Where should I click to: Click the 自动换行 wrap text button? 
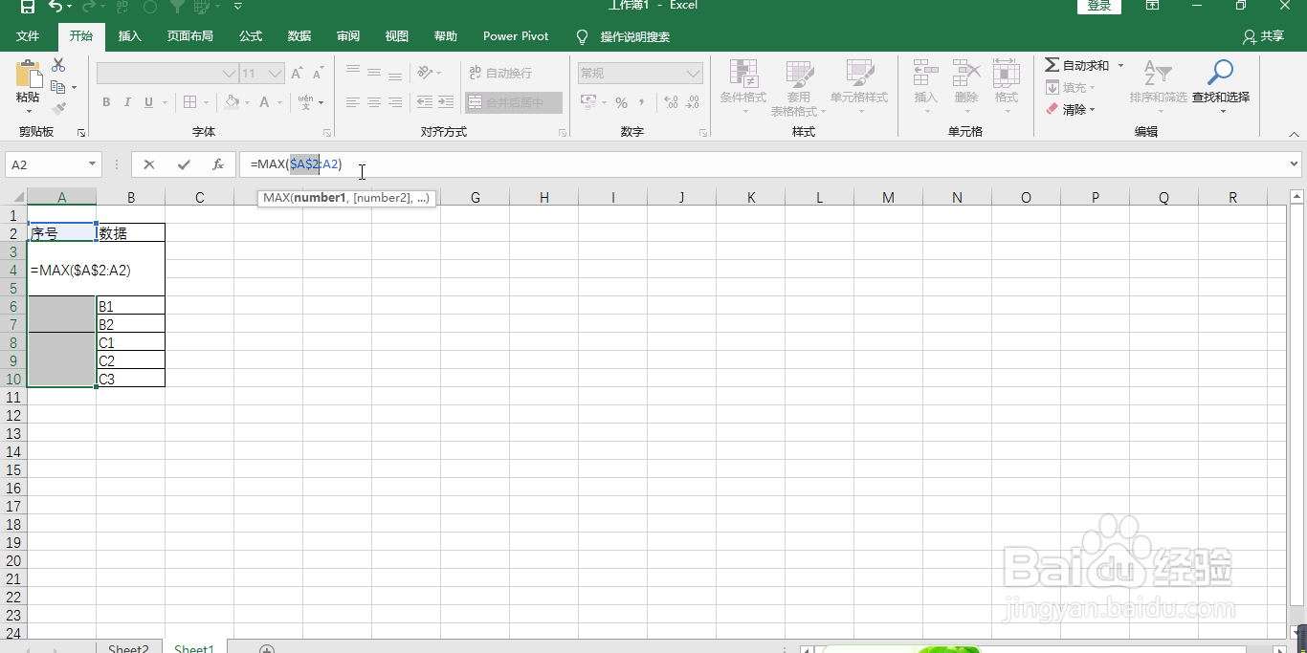(x=500, y=73)
